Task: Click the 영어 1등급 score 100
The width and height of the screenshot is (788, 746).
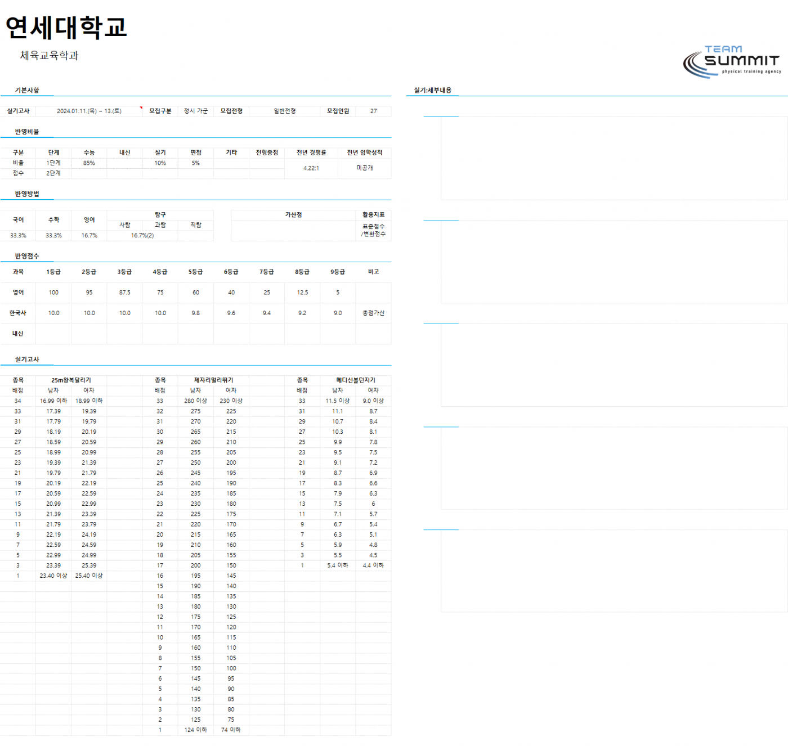Action: coord(53,293)
